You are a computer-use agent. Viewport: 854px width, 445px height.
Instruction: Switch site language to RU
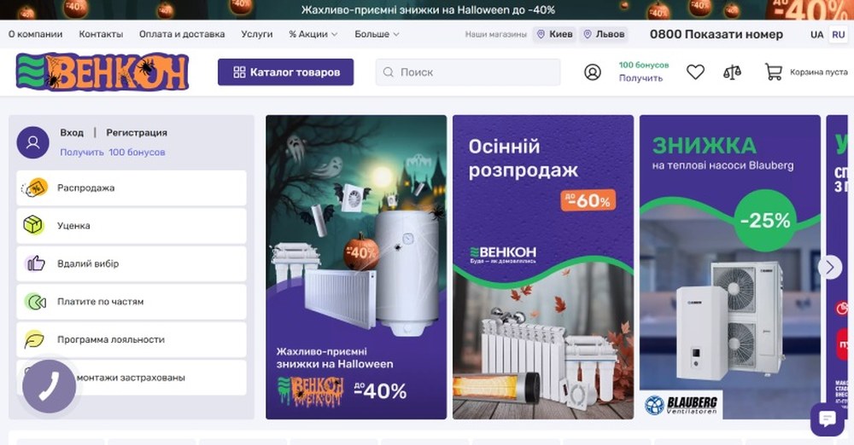(x=839, y=34)
